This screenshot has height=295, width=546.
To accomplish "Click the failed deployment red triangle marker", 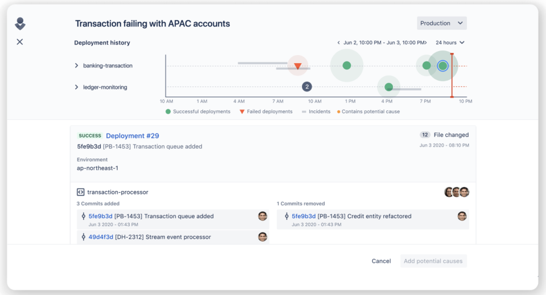I will point(297,66).
